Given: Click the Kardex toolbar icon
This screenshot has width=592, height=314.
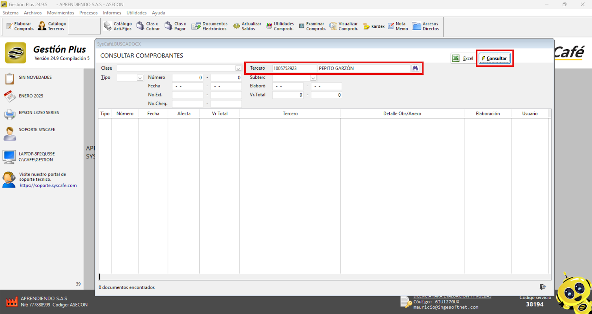Looking at the screenshot, I should pos(374,26).
